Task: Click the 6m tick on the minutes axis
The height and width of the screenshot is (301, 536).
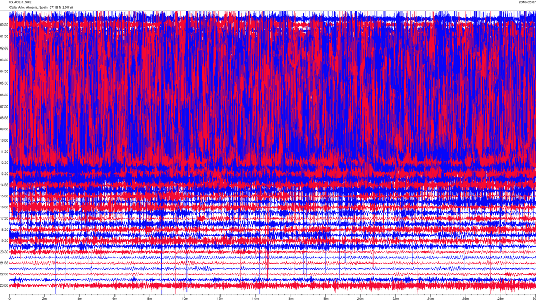Action: click(115, 298)
